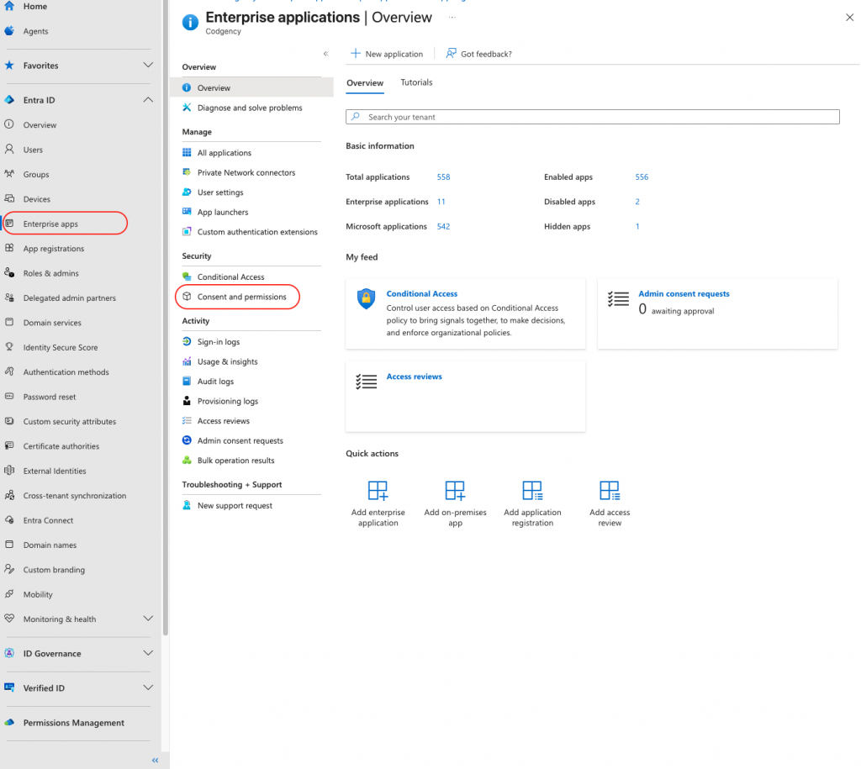
Task: Expand the ID Governance section
Action: (x=148, y=654)
